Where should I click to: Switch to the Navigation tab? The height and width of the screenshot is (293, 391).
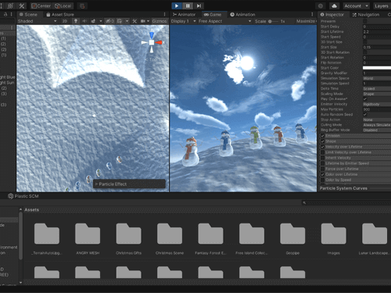pyautogui.click(x=366, y=15)
